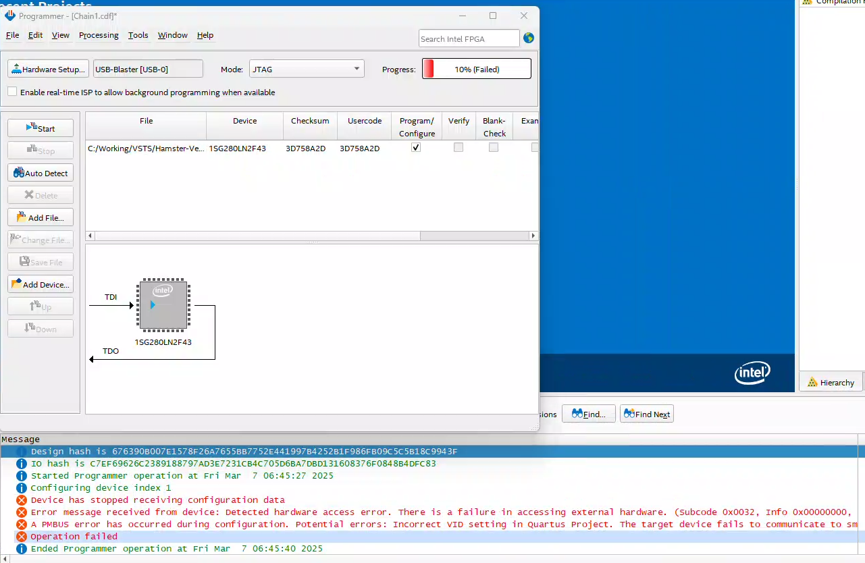Select the Intel chip in the JTAG chain diagram
The width and height of the screenshot is (865, 563).
point(163,305)
